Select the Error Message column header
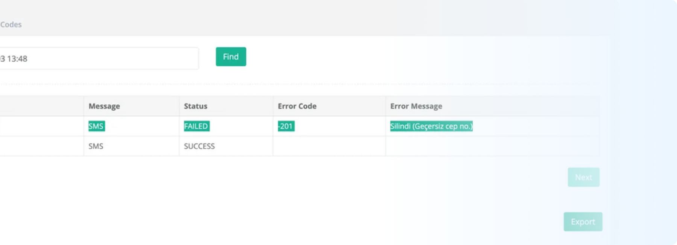 click(416, 106)
